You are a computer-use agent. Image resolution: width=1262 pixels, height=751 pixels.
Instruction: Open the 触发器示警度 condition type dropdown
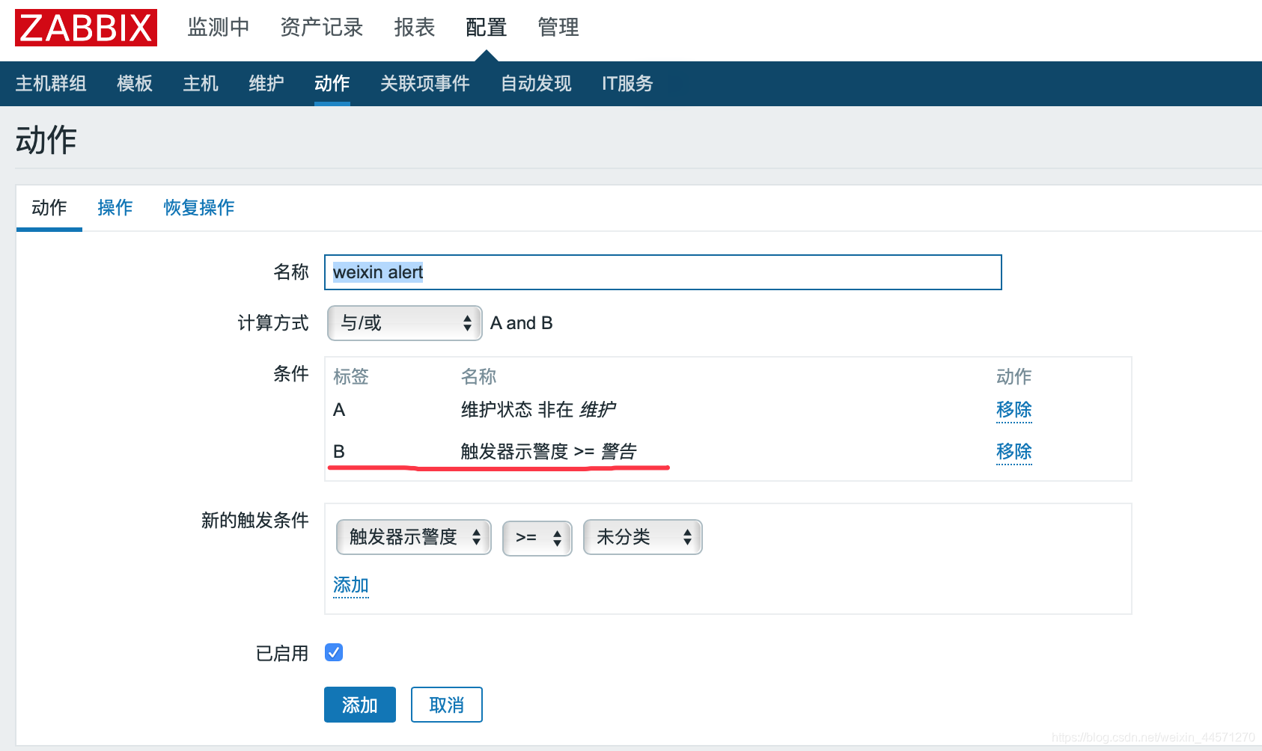click(414, 537)
